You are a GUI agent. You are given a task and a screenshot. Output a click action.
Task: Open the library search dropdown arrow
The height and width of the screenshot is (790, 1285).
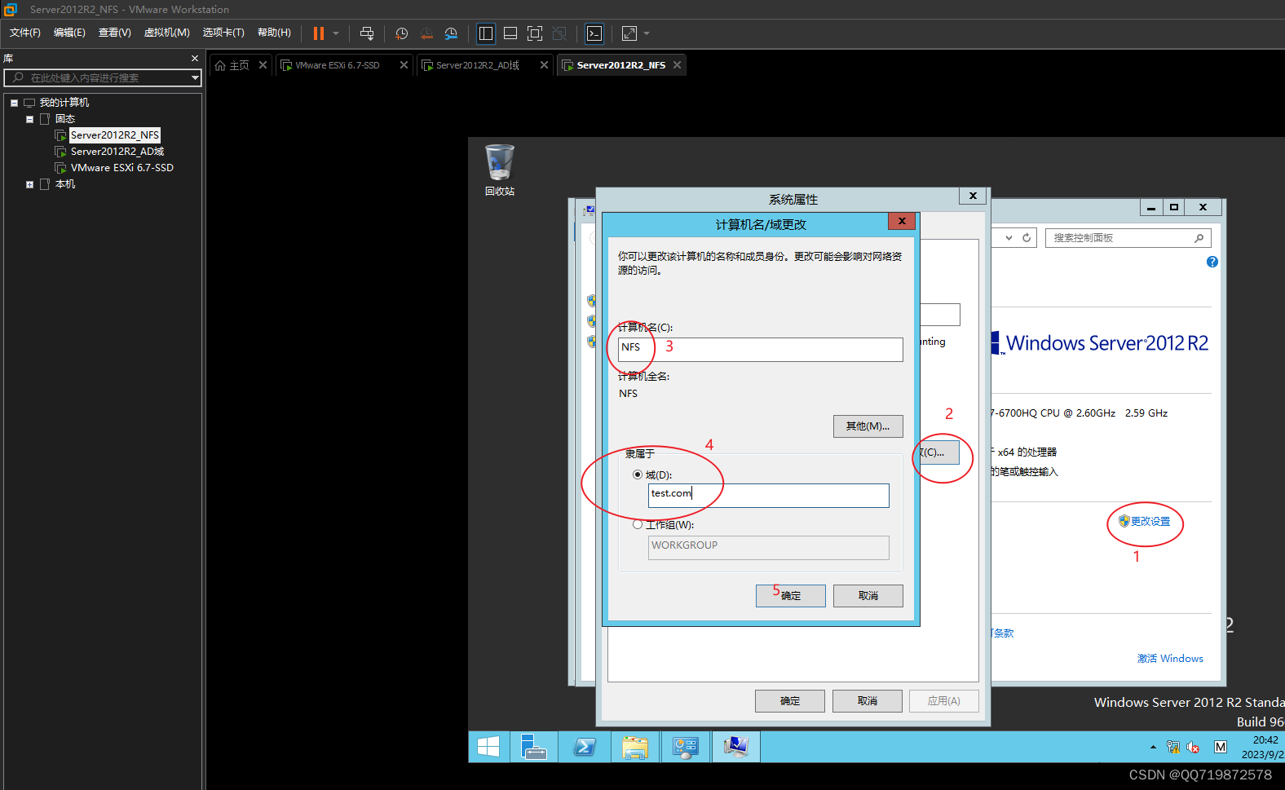tap(195, 77)
